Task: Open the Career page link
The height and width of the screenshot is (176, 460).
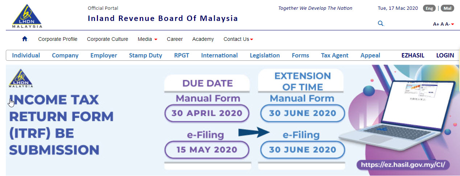Action: coord(175,39)
